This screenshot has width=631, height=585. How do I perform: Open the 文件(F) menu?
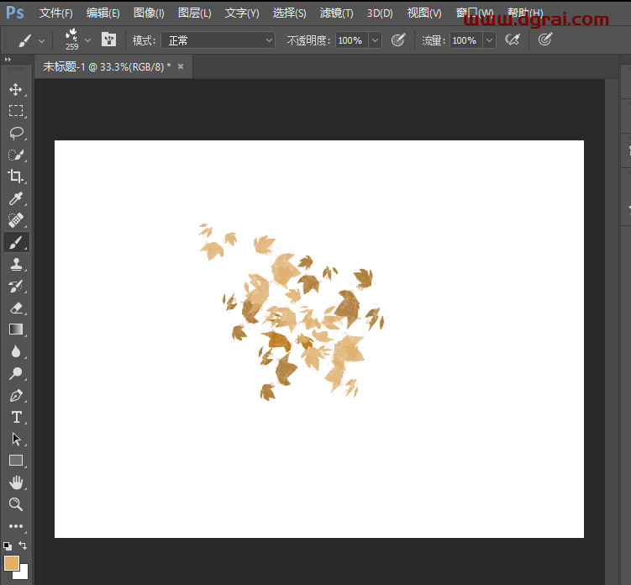[x=56, y=13]
